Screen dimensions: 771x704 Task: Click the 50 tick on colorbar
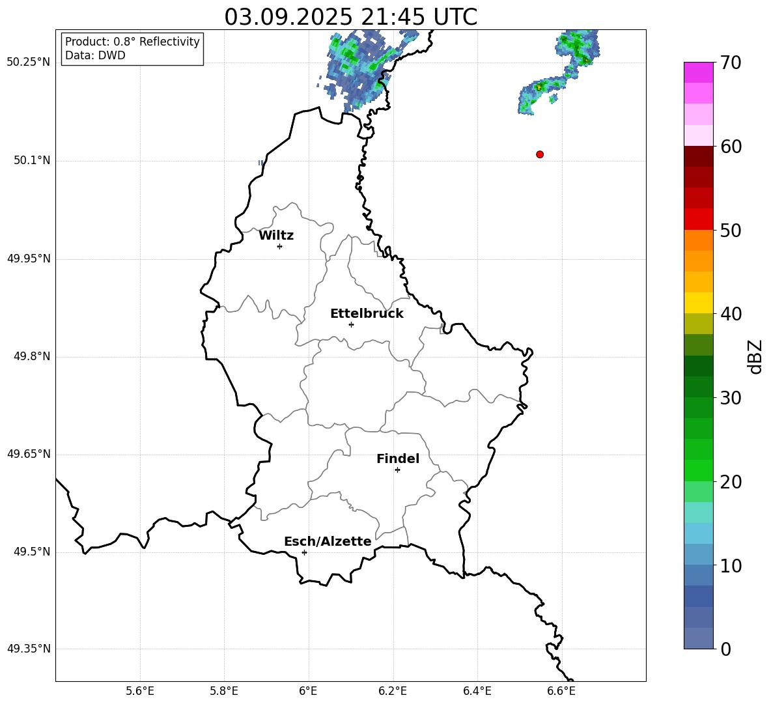click(731, 230)
